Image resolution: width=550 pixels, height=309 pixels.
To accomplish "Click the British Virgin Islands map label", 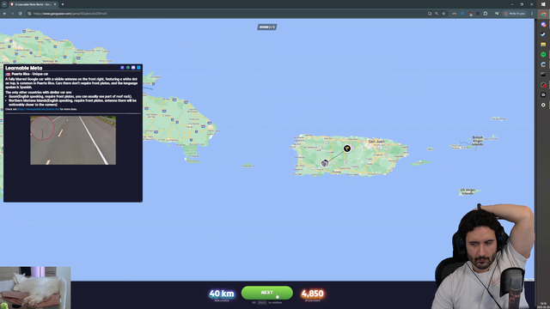I will click(x=478, y=141).
